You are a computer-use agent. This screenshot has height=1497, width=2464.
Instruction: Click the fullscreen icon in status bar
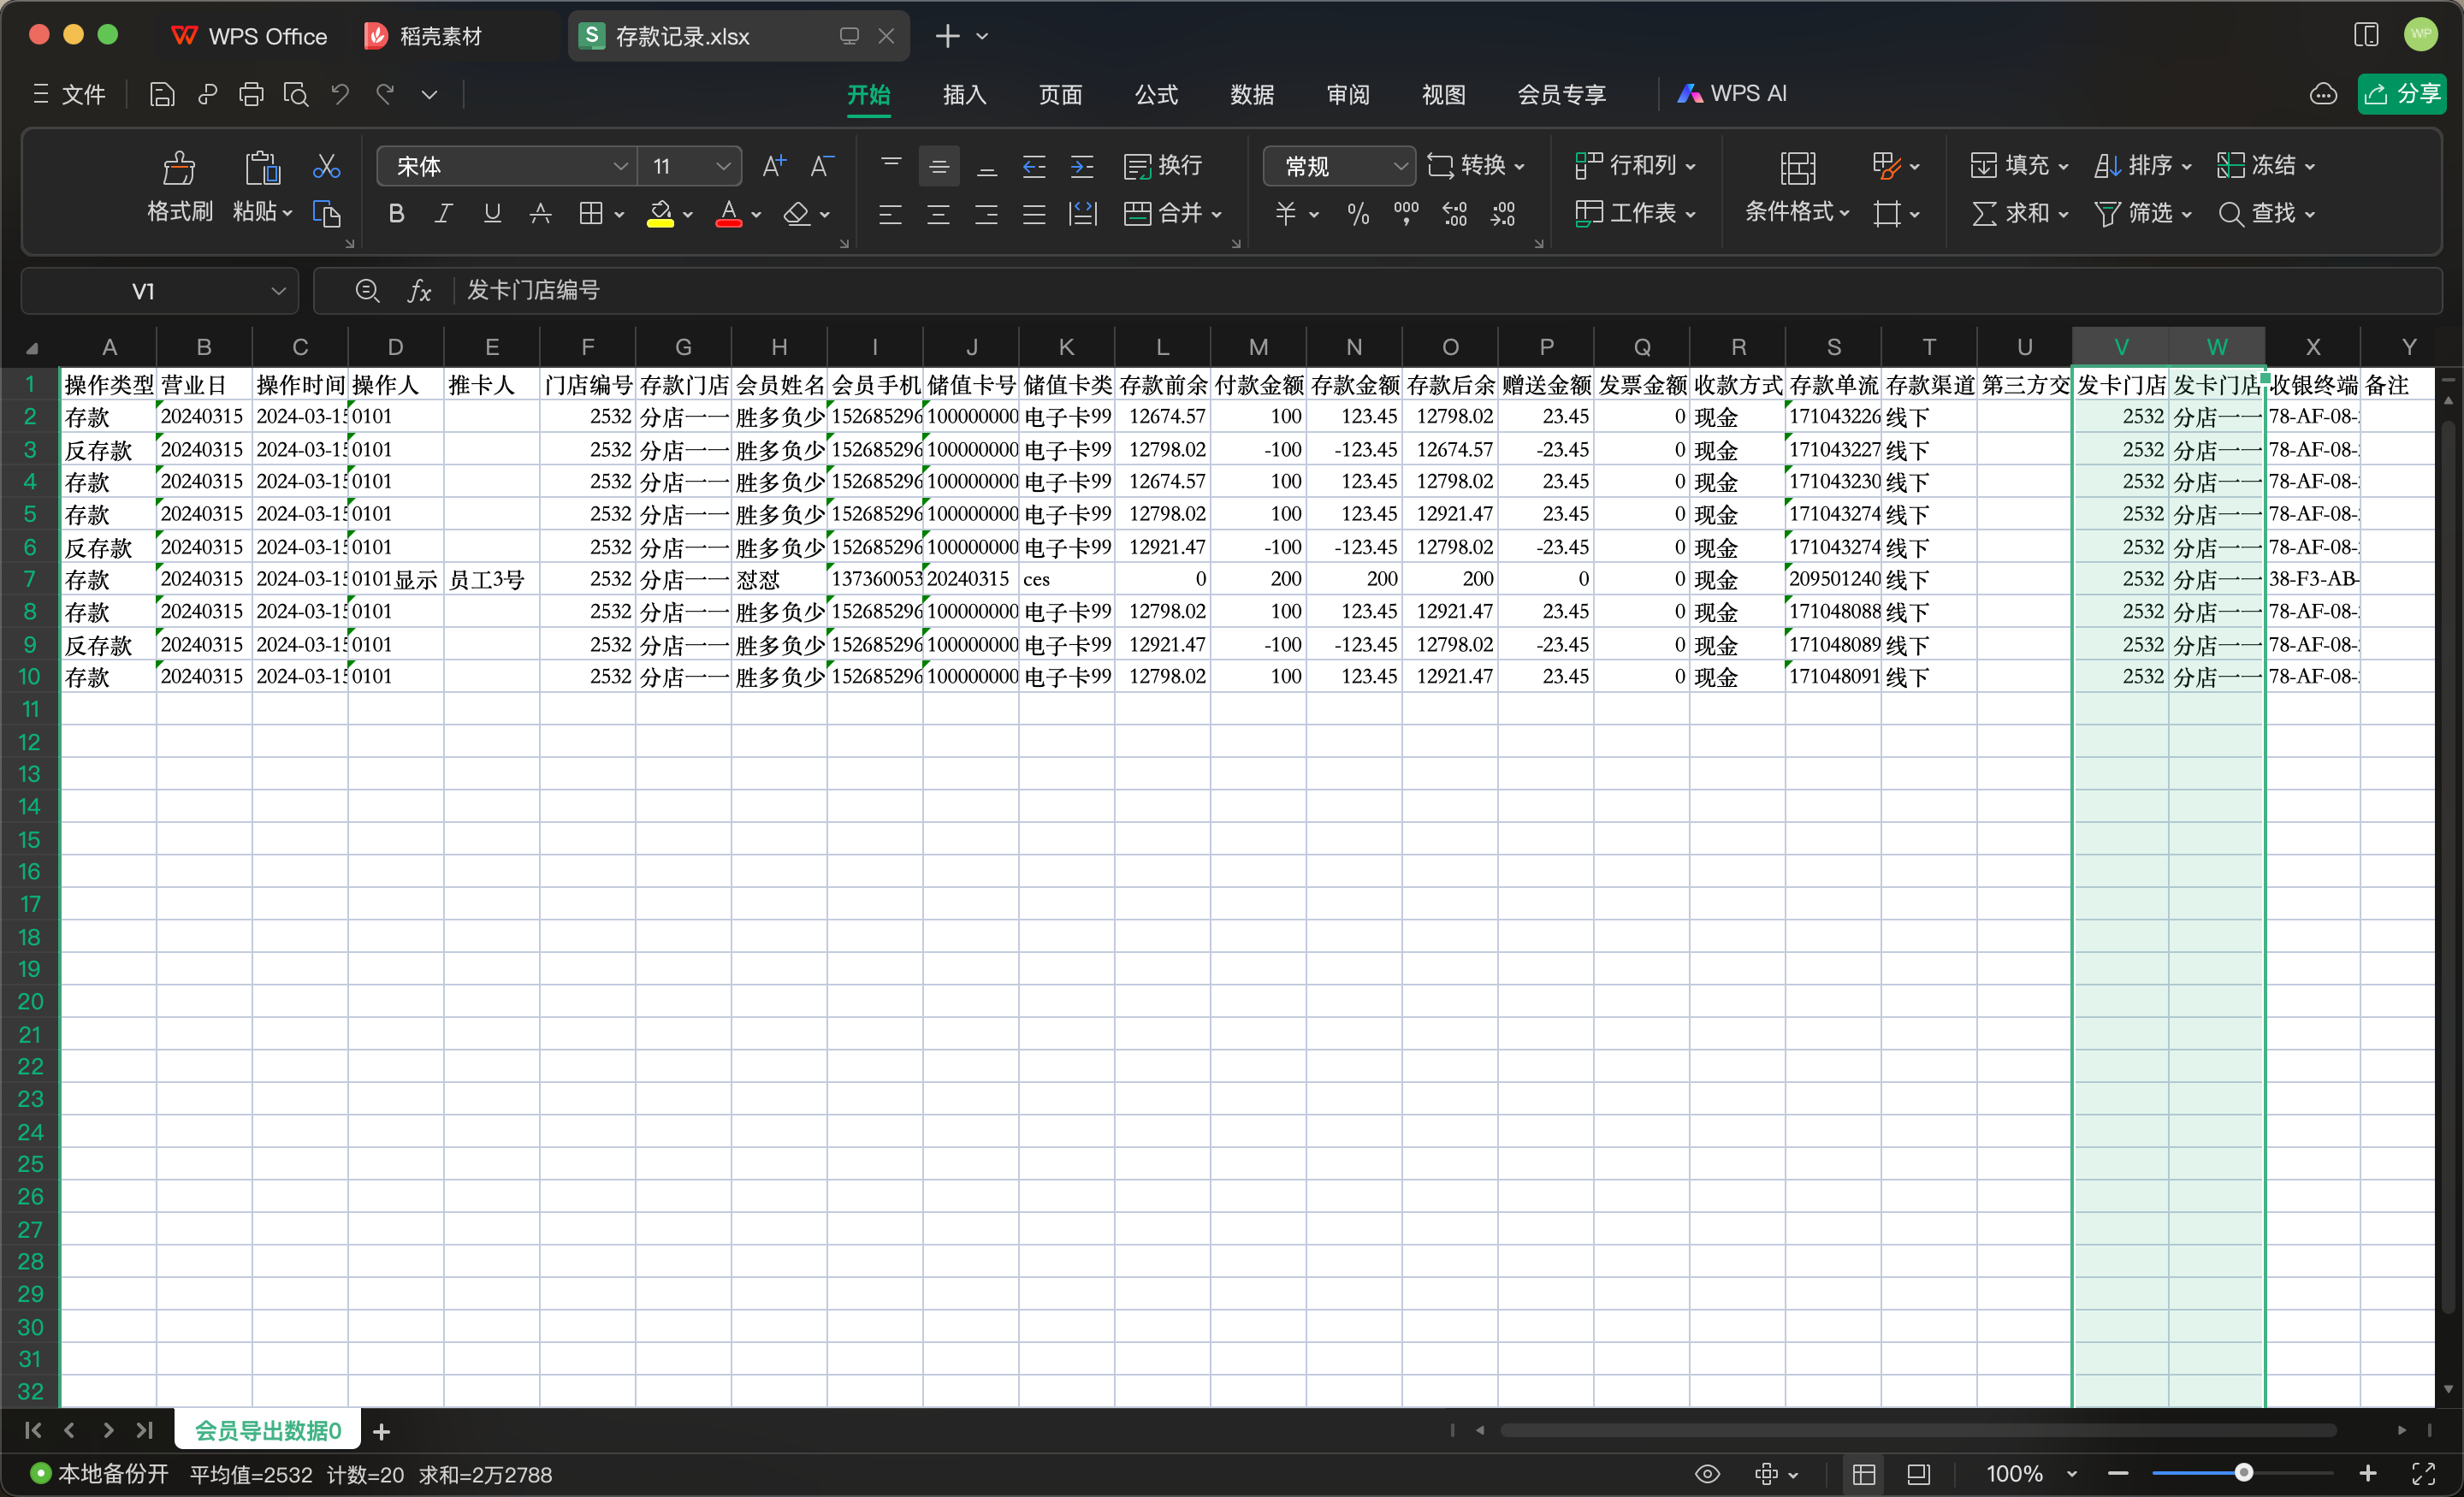pyautogui.click(x=2423, y=1474)
